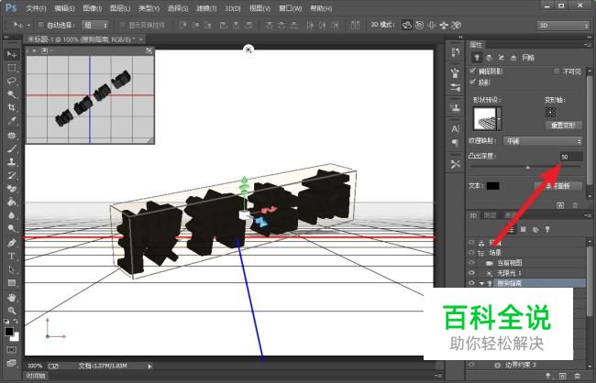Open the 3D panel flyout menu
Viewport: 596px width, 383px height.
(x=586, y=215)
